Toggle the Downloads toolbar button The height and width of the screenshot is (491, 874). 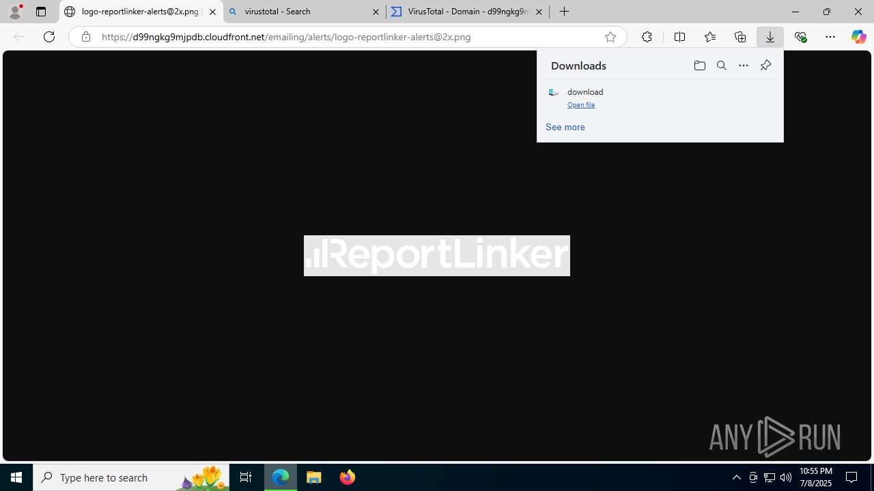click(x=770, y=37)
